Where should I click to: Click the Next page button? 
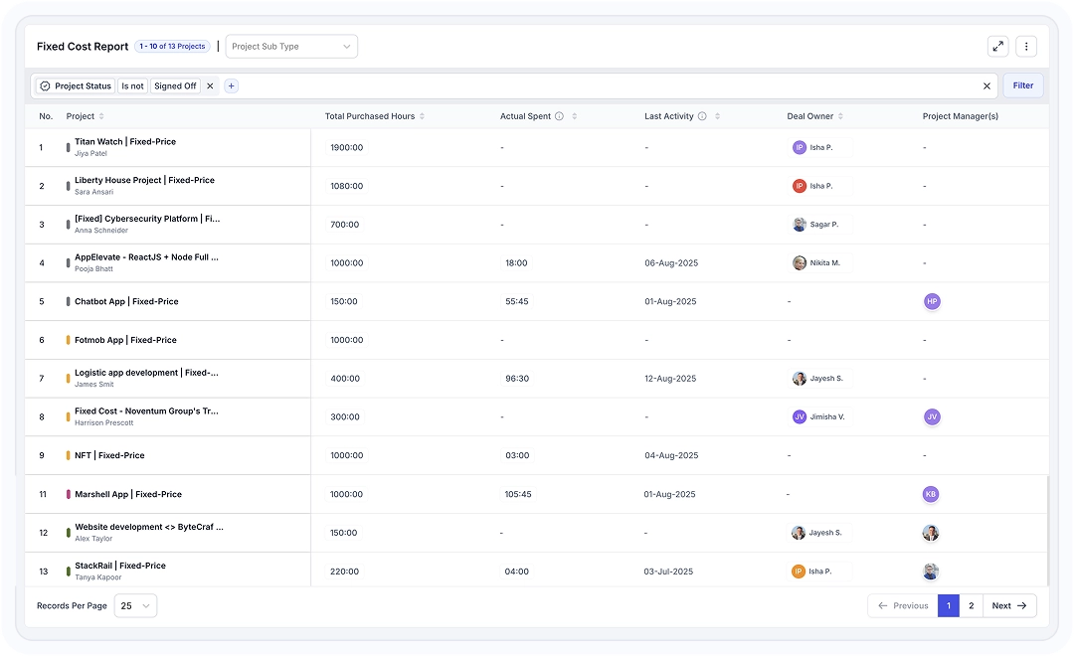coord(1009,605)
